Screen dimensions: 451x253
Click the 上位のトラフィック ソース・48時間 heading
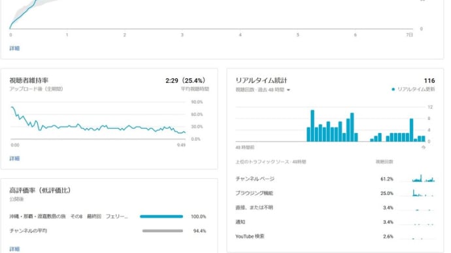point(271,162)
